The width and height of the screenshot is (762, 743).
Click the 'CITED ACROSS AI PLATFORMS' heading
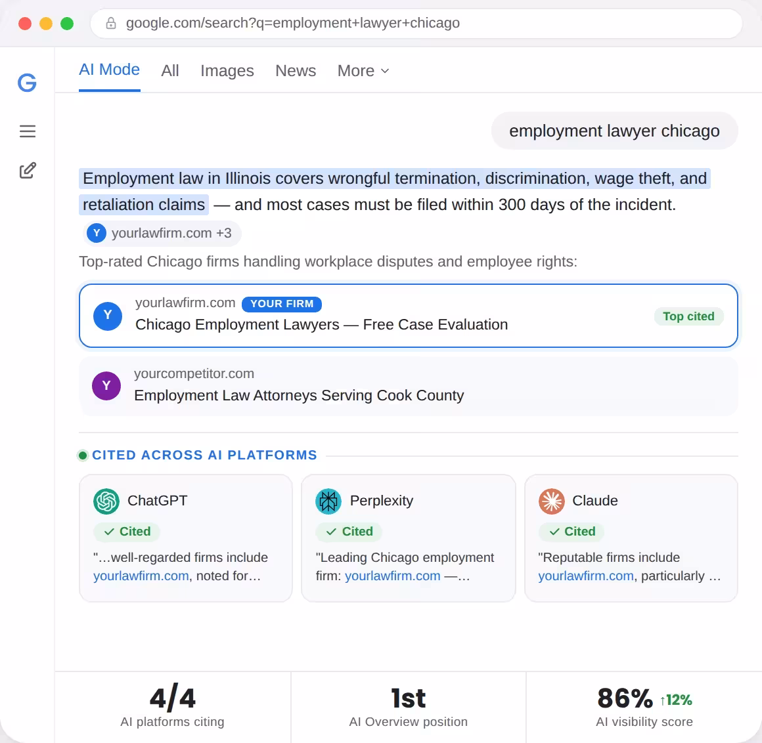coord(204,455)
